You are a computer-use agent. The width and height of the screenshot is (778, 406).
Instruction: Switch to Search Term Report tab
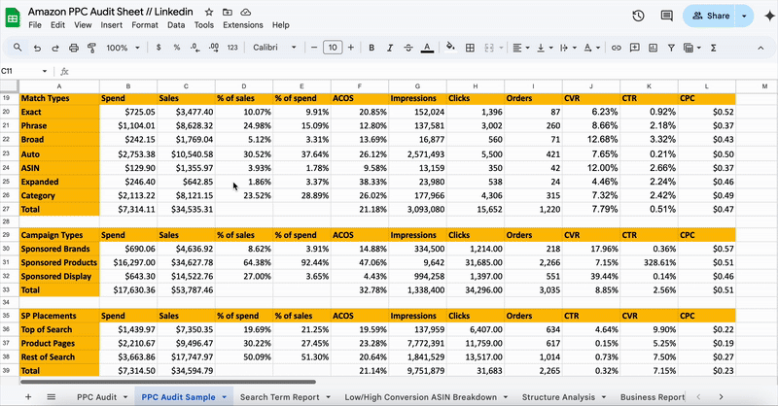tap(278, 397)
